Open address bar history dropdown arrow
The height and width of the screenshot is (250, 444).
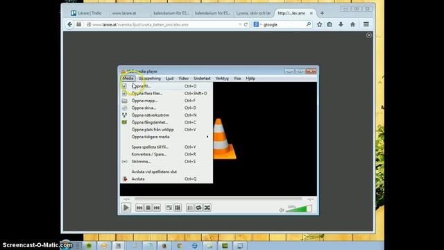[240, 25]
